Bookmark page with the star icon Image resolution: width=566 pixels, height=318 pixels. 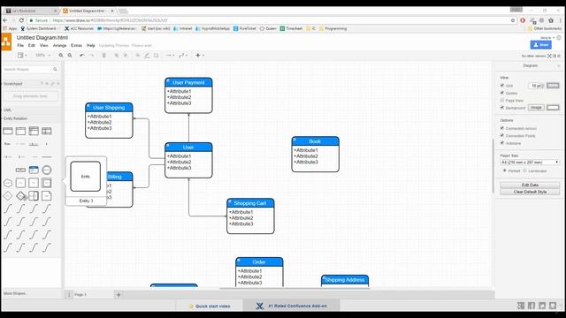513,20
